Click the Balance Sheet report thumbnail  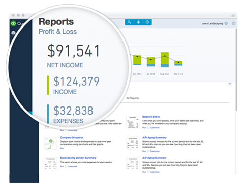133,122
